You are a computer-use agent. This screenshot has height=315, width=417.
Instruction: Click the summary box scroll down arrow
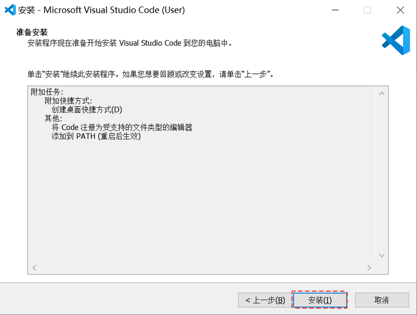[x=382, y=255]
